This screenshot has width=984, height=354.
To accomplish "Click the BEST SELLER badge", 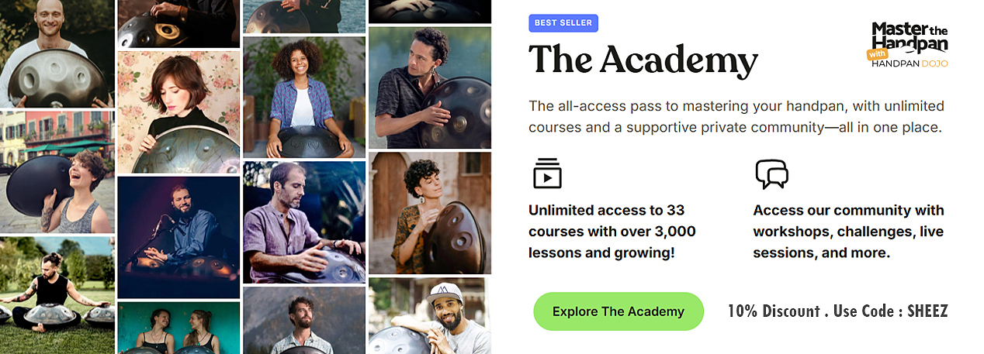I will coord(563,23).
